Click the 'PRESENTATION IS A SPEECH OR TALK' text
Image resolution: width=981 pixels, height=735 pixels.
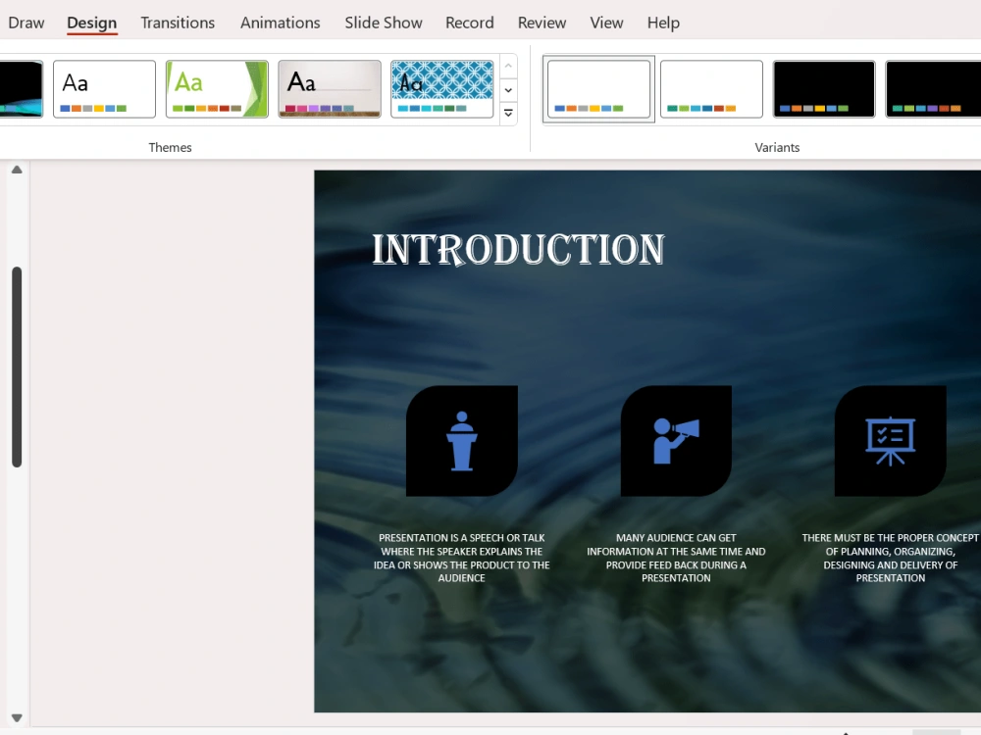point(462,558)
